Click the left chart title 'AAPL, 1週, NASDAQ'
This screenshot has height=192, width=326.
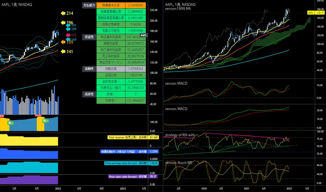17,4
